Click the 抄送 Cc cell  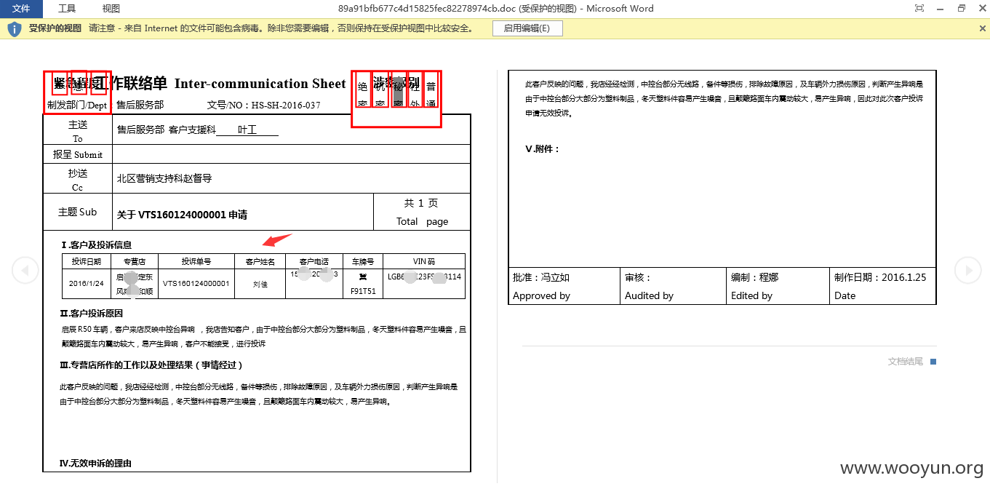[78, 179]
